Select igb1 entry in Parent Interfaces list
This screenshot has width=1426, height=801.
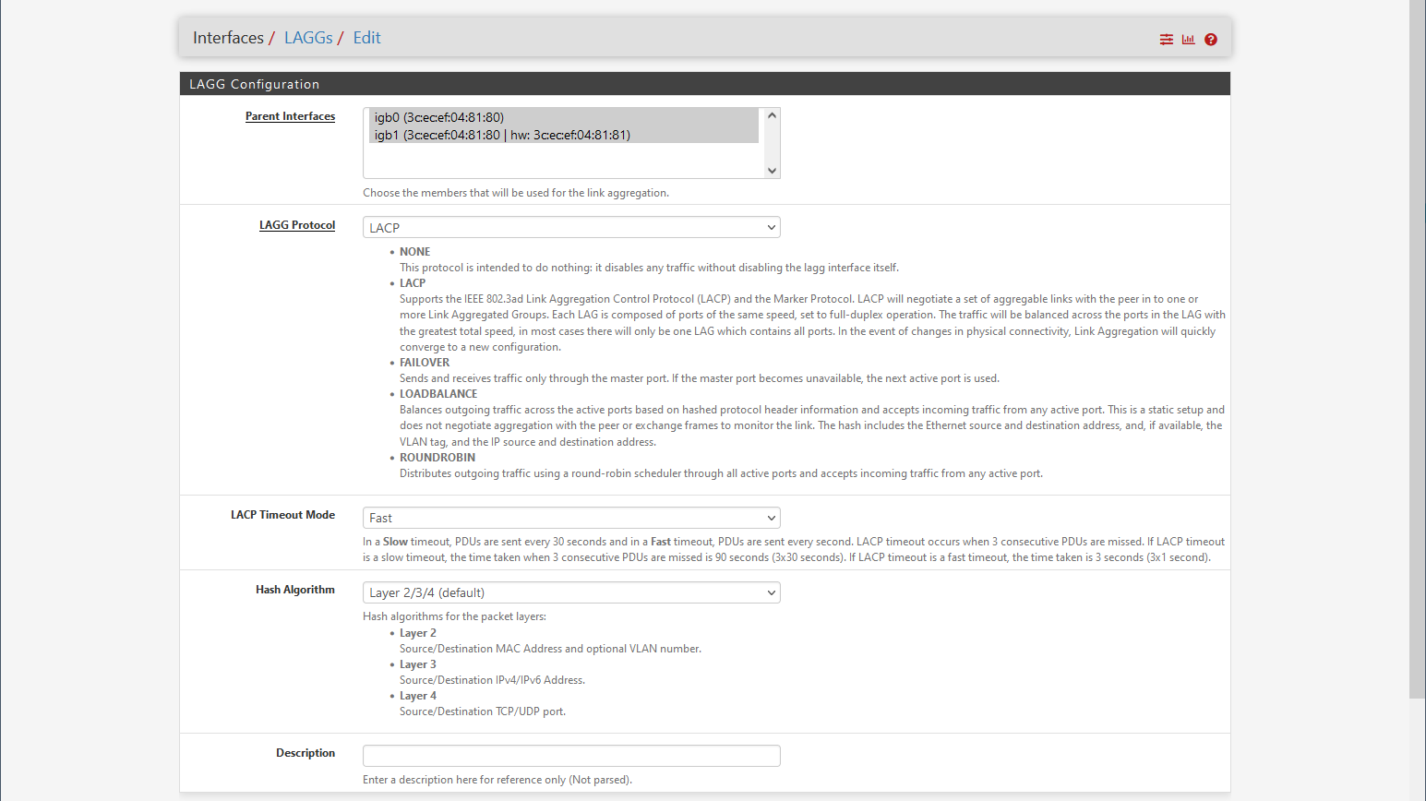(502, 135)
